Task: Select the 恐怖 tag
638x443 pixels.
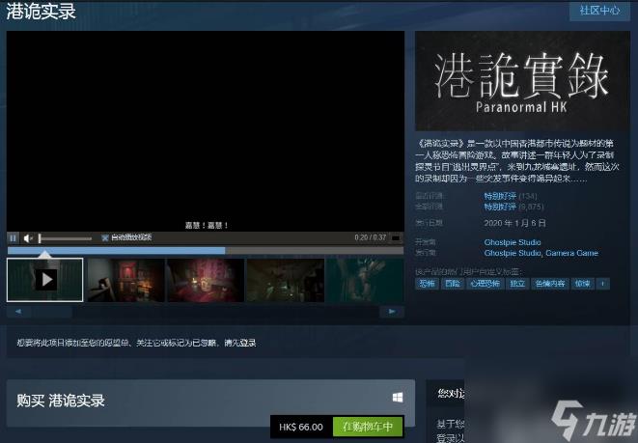Action: tap(427, 284)
